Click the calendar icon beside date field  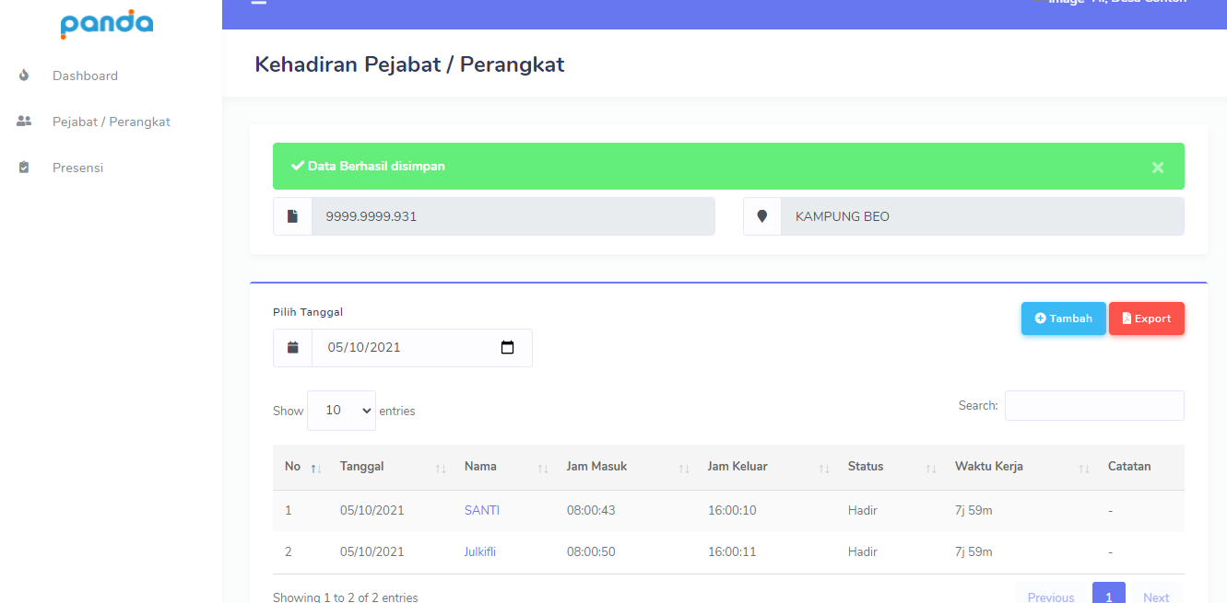point(292,348)
